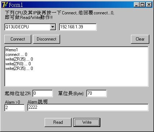Click the Form1 application icon in title bar
The width and height of the screenshot is (154, 132).
click(x=5, y=5)
